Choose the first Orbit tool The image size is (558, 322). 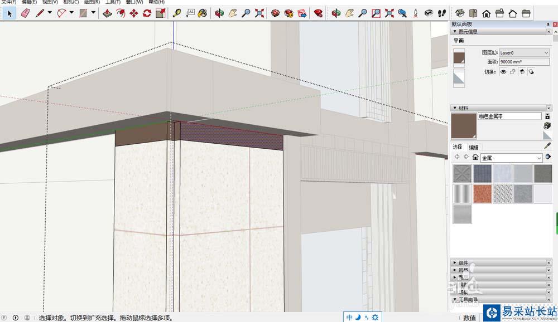pos(219,13)
